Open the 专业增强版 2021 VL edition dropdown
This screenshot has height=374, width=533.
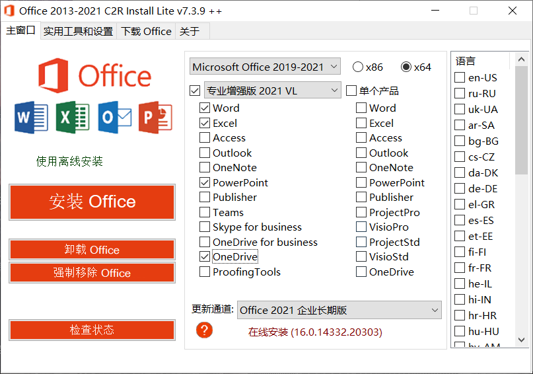click(x=273, y=91)
